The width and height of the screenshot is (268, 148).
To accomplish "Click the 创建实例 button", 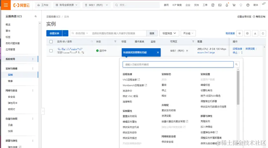I will (x=54, y=33).
